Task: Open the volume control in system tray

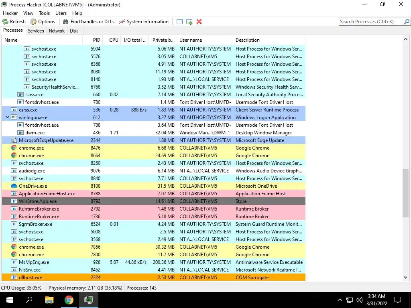Action: [x=359, y=300]
